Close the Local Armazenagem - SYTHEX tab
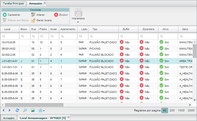Screen dimensions: 197x121 pyautogui.click(x=68, y=117)
